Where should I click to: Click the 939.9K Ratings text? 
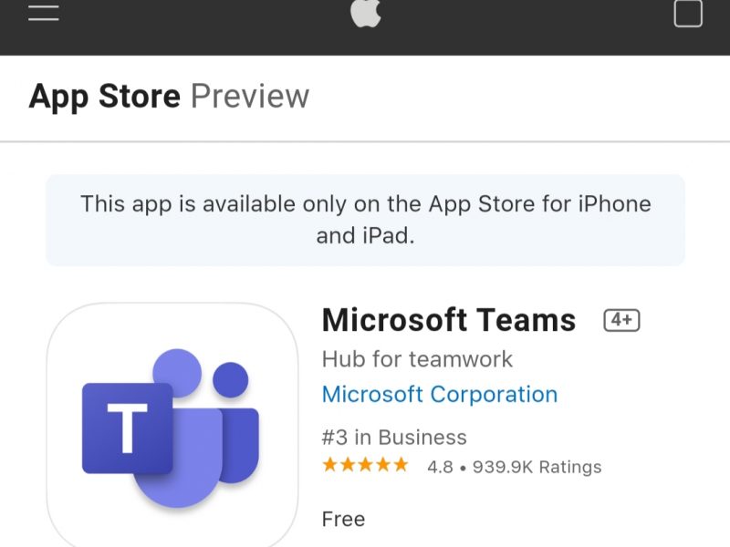(537, 467)
